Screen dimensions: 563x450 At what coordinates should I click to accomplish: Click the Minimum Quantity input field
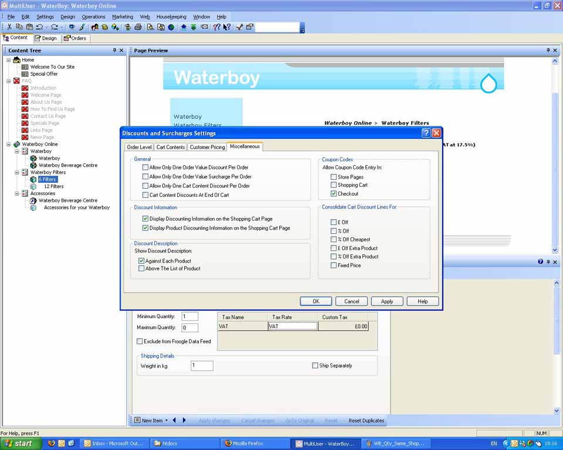pos(189,317)
